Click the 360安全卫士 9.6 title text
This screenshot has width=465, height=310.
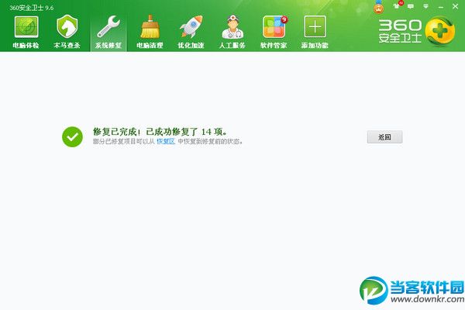[x=32, y=8]
